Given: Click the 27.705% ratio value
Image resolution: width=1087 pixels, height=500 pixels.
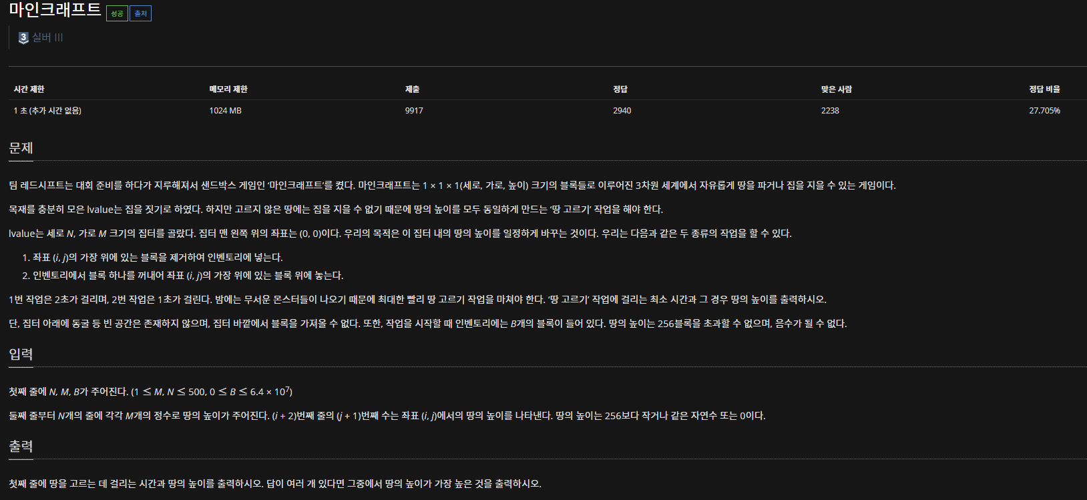Looking at the screenshot, I should point(1044,111).
